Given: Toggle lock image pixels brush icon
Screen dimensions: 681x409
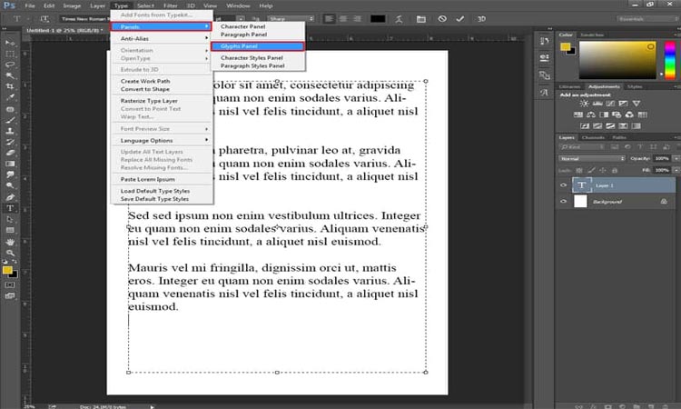Looking at the screenshot, I should [591, 170].
